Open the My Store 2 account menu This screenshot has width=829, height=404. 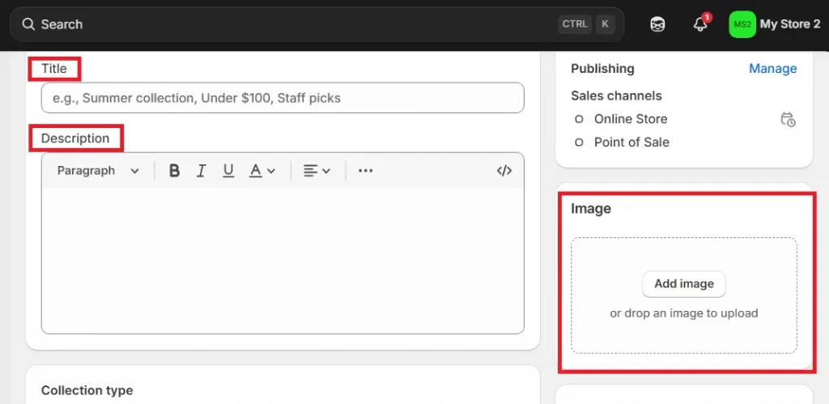click(789, 24)
